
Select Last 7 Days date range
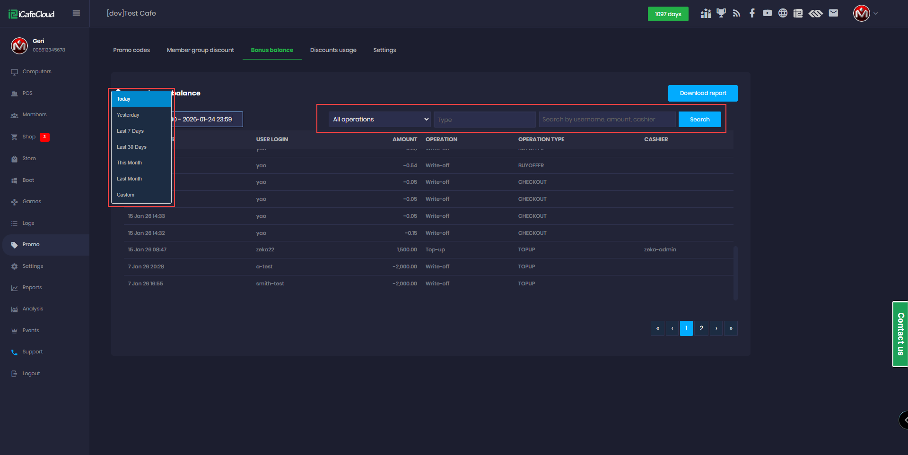[130, 131]
